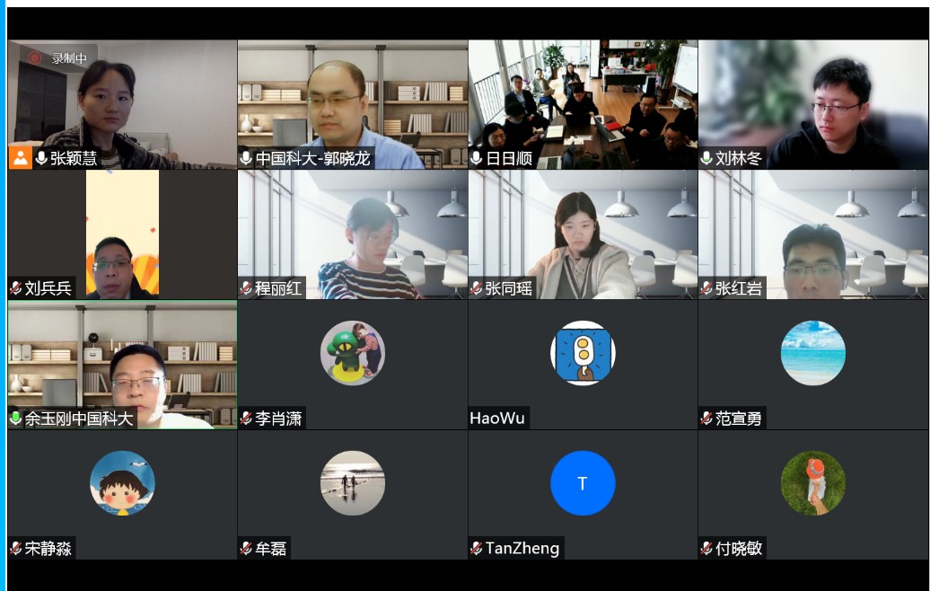930x591 pixels.
Task: Click the name label 李肖潇
Action: (278, 419)
